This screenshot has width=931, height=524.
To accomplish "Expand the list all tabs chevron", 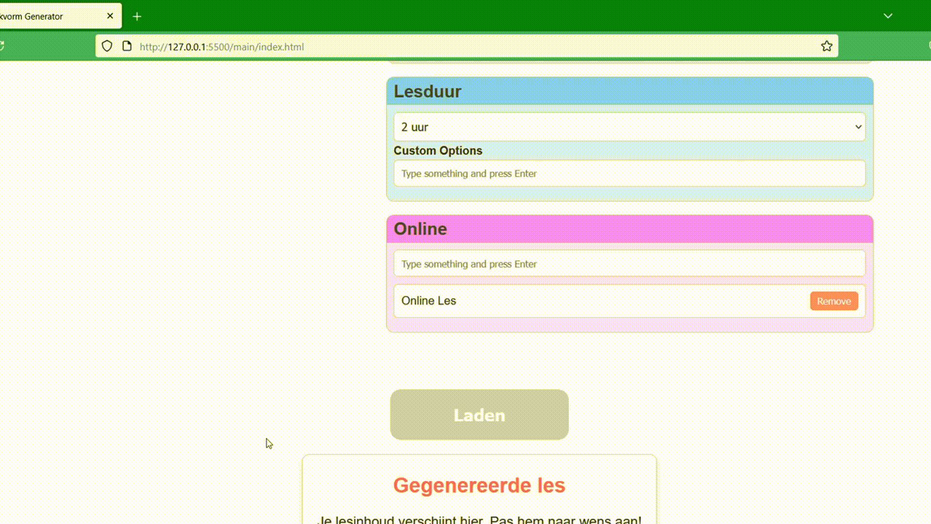I will [888, 16].
